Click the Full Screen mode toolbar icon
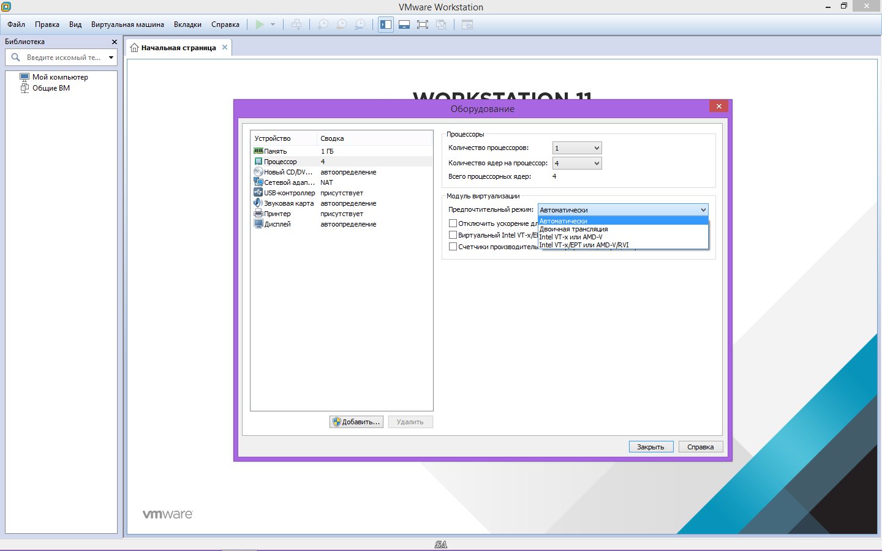 click(x=423, y=24)
